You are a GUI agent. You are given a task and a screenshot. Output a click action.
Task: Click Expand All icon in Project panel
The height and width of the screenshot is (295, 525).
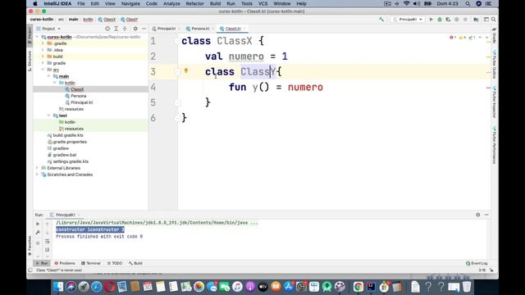(116, 29)
